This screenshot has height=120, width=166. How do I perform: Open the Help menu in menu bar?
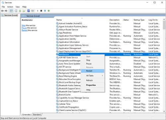click(24, 7)
